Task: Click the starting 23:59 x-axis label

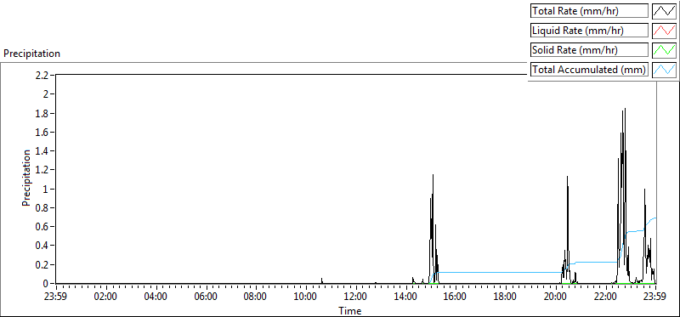Action: [x=56, y=297]
